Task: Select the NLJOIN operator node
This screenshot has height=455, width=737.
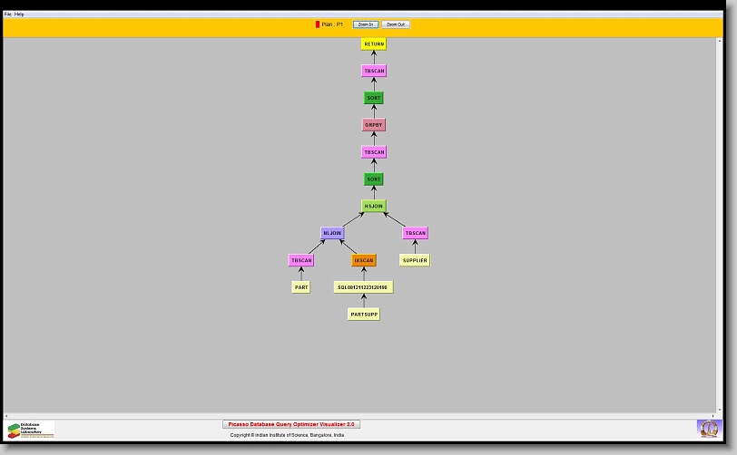Action: 333,233
